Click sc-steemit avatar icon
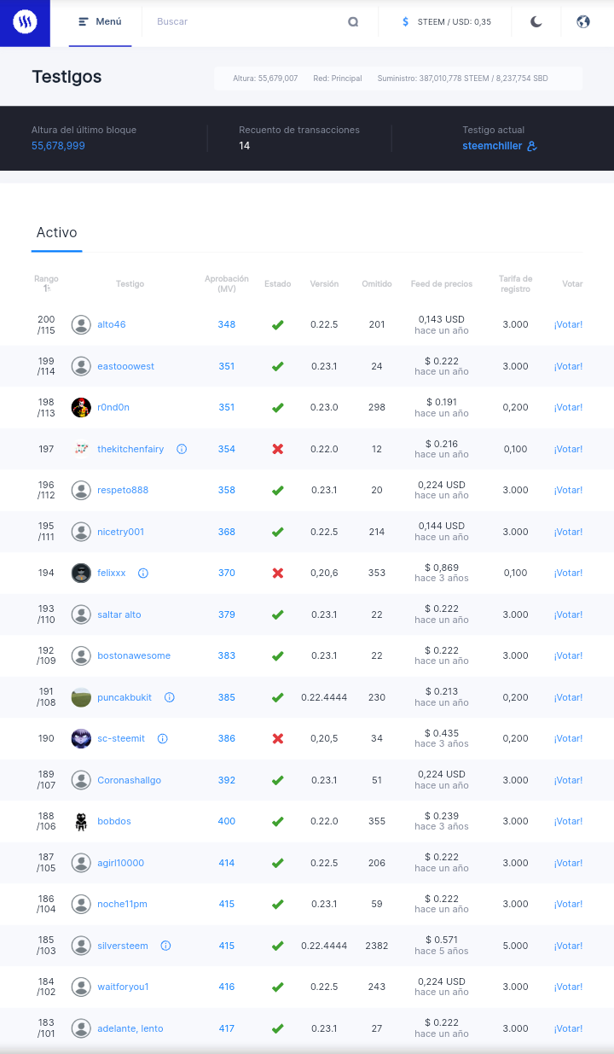 click(81, 738)
